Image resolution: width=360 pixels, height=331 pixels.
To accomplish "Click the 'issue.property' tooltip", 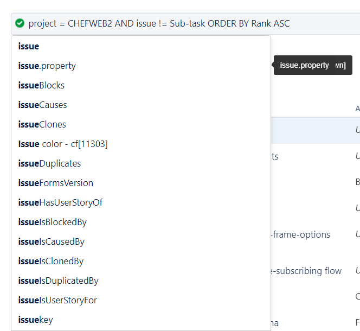I will click(x=313, y=65).
